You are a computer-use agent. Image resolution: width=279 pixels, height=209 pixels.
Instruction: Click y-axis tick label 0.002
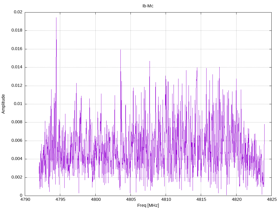pyautogui.click(x=17, y=177)
